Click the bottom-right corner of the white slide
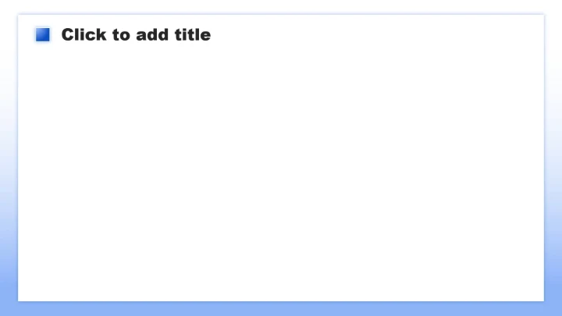The width and height of the screenshot is (562, 316). pos(540,297)
